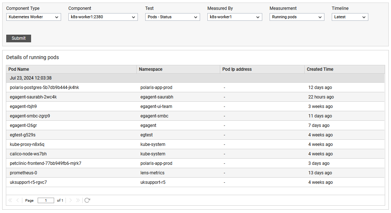Viewport: 391px width, 213px height.
Task: Go to first page of results
Action: point(10,200)
